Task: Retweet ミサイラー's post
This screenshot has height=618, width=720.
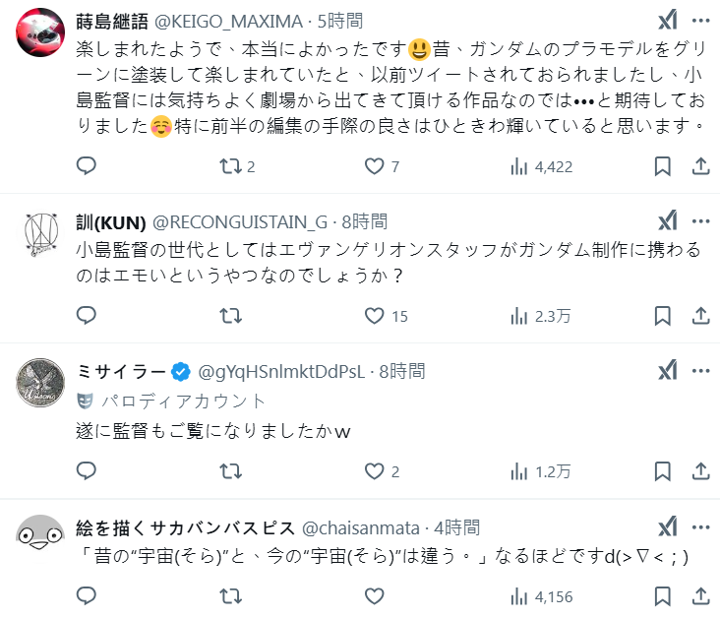Action: point(230,471)
